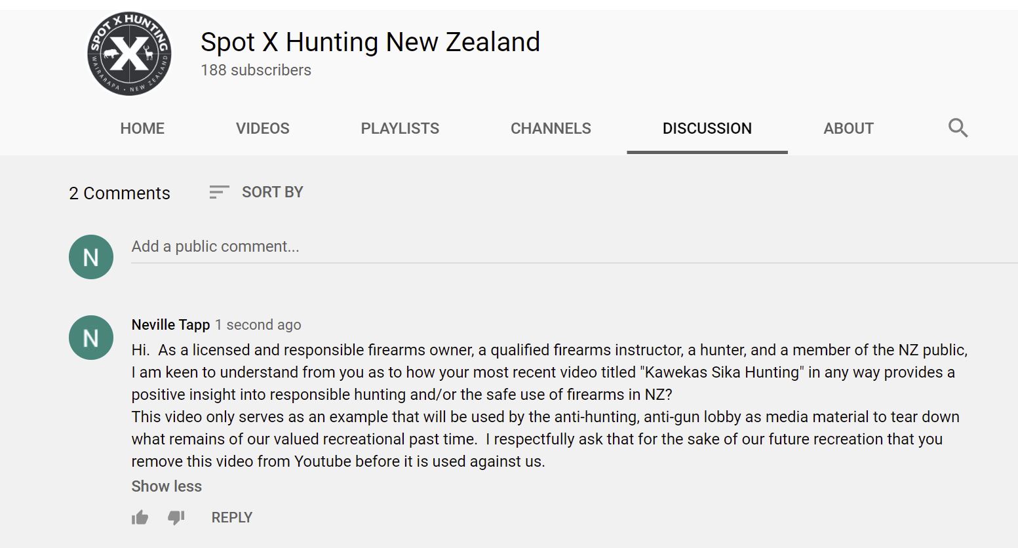Click the sort lines icon beside SORT BY

pos(219,192)
